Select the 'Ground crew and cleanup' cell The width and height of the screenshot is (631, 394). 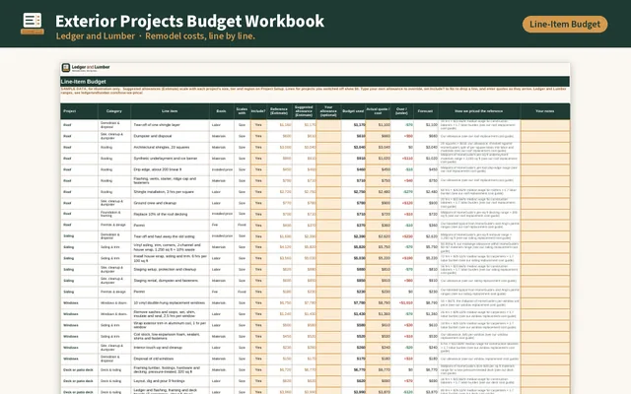170,203
